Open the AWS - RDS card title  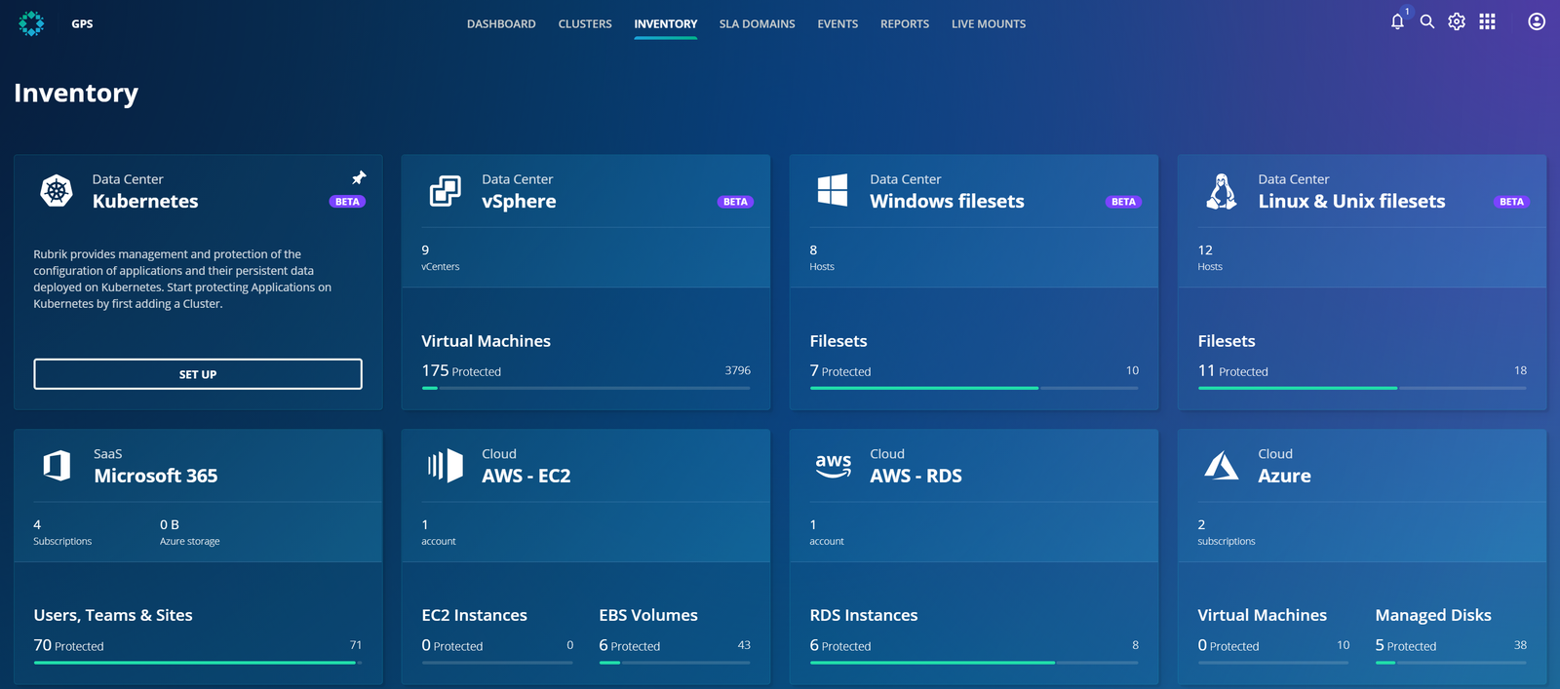[x=916, y=477]
